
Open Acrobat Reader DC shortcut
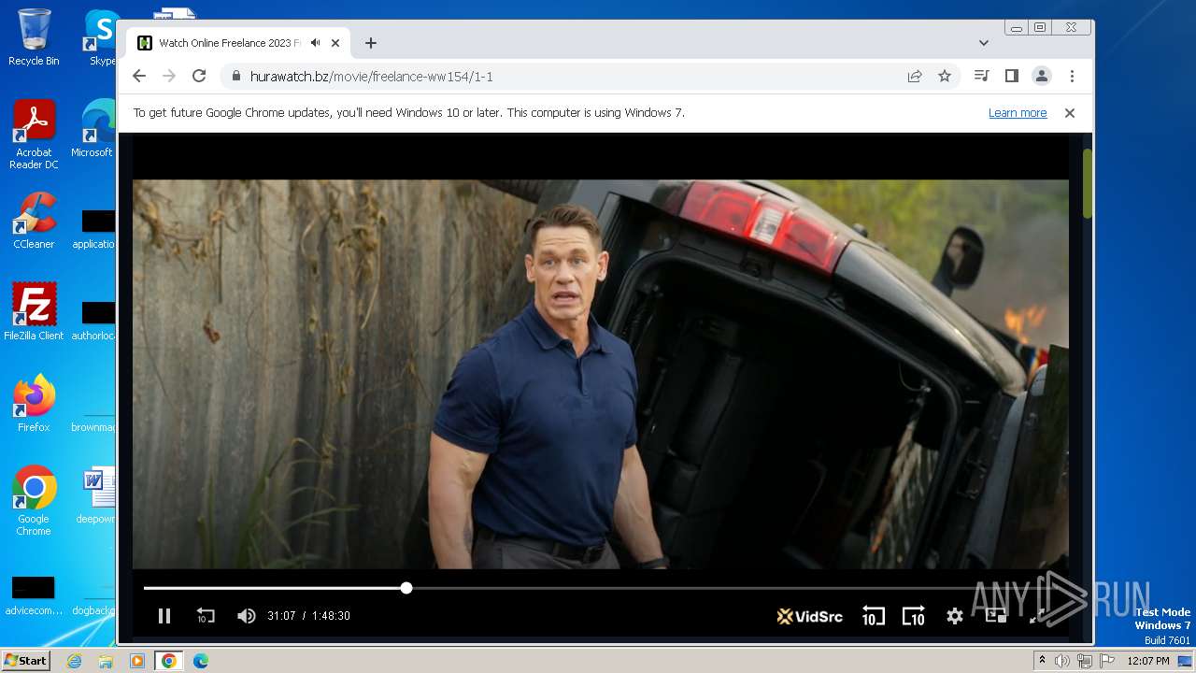34,136
